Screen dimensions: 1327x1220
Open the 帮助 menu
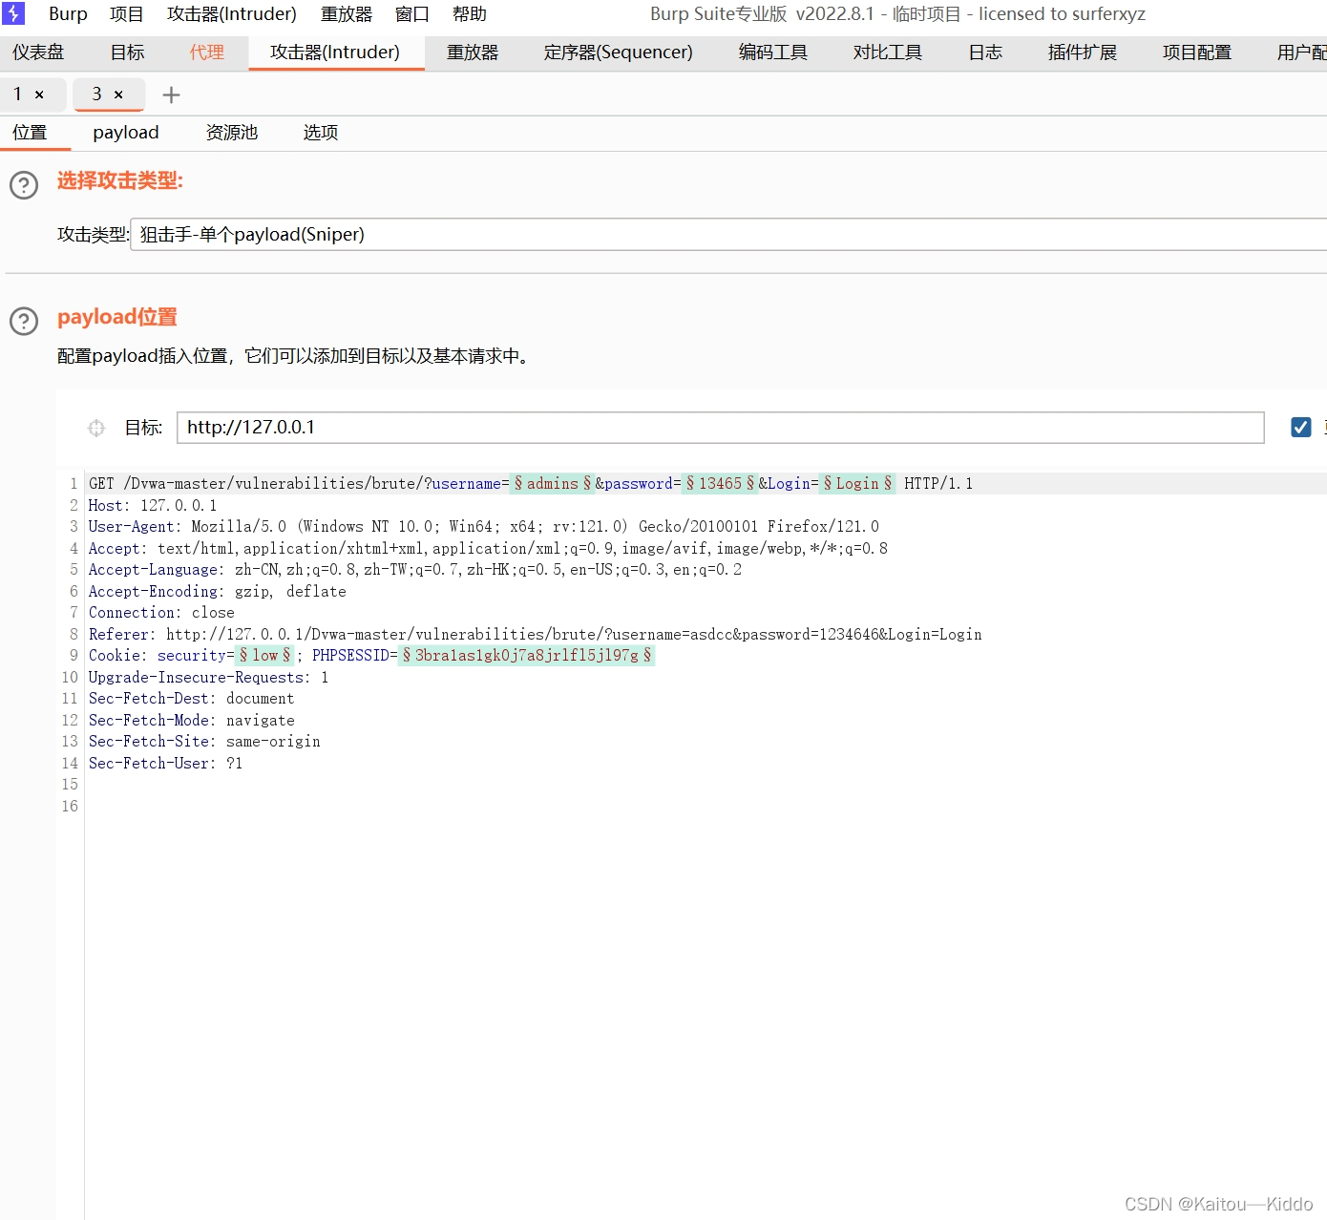[470, 14]
